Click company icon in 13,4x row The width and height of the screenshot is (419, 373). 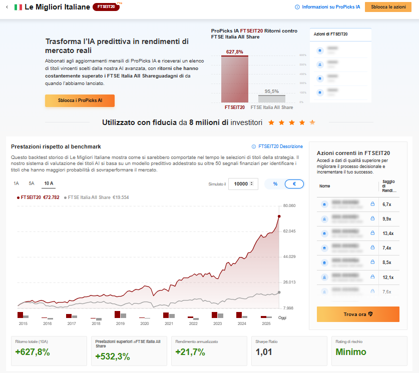(324, 233)
